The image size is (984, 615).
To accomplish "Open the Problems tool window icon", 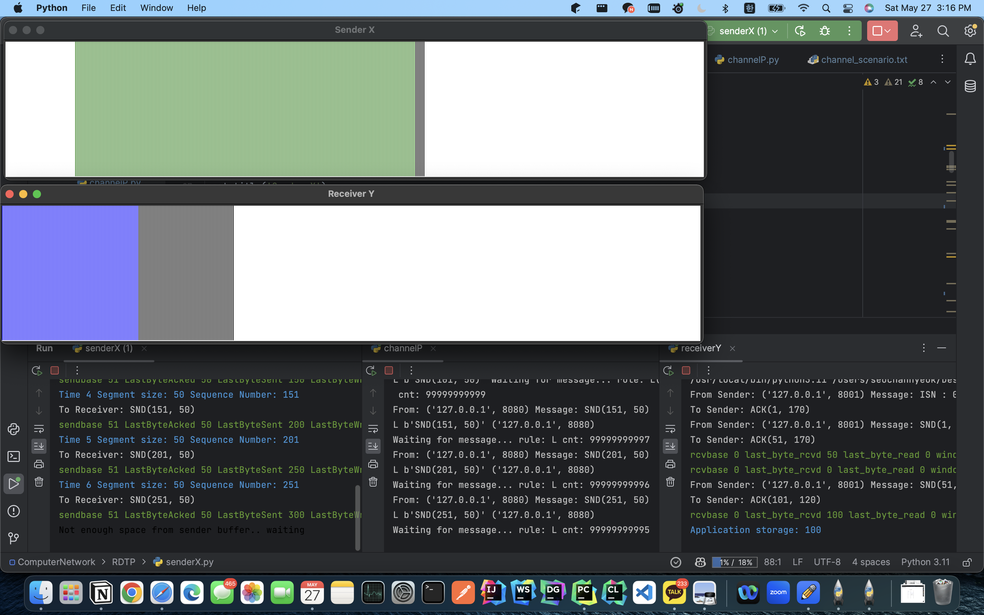I will tap(13, 511).
